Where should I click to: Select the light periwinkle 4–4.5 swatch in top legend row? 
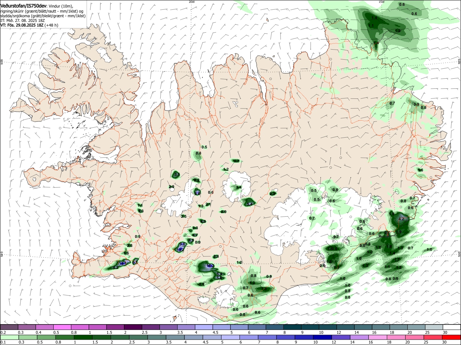click(203, 327)
